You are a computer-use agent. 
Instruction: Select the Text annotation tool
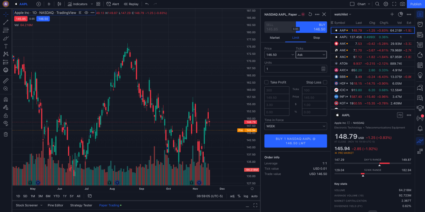(x=6, y=46)
